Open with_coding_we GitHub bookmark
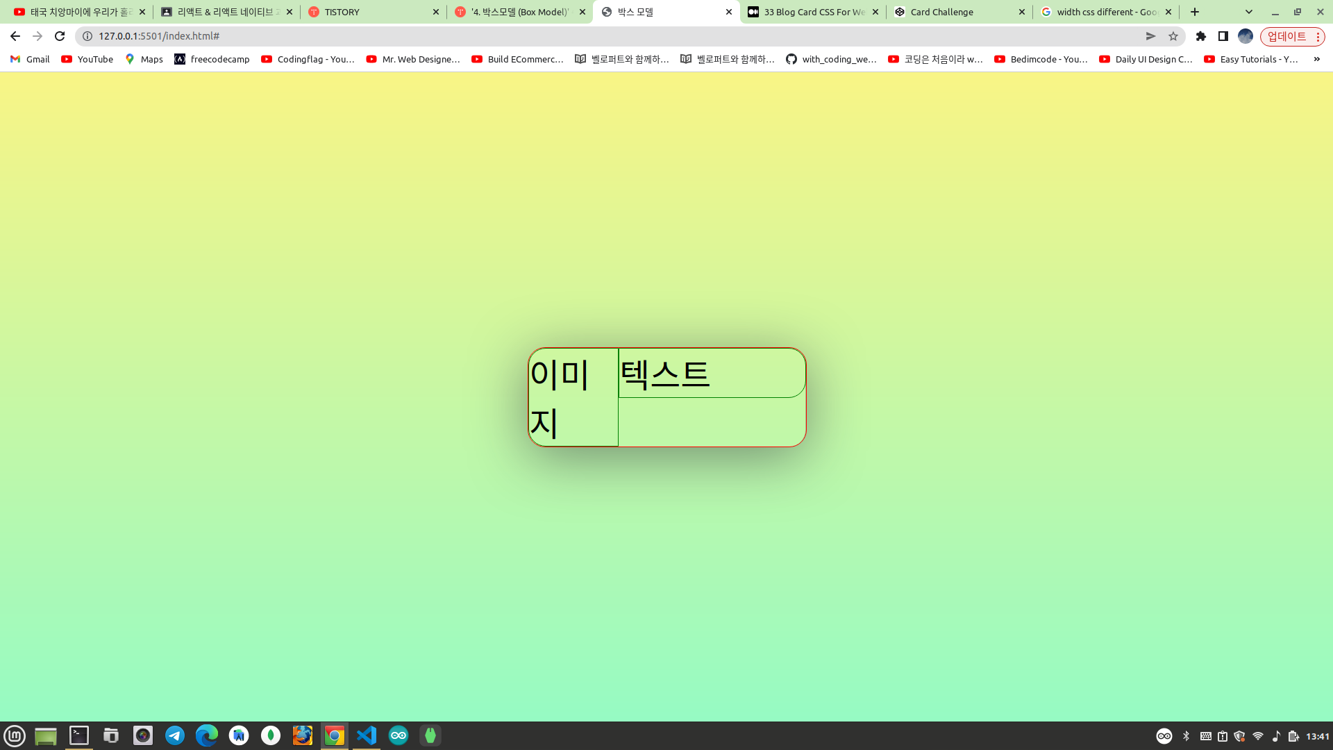1333x750 pixels. [x=831, y=59]
